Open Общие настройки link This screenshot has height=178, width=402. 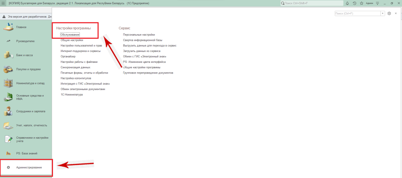(x=71, y=40)
